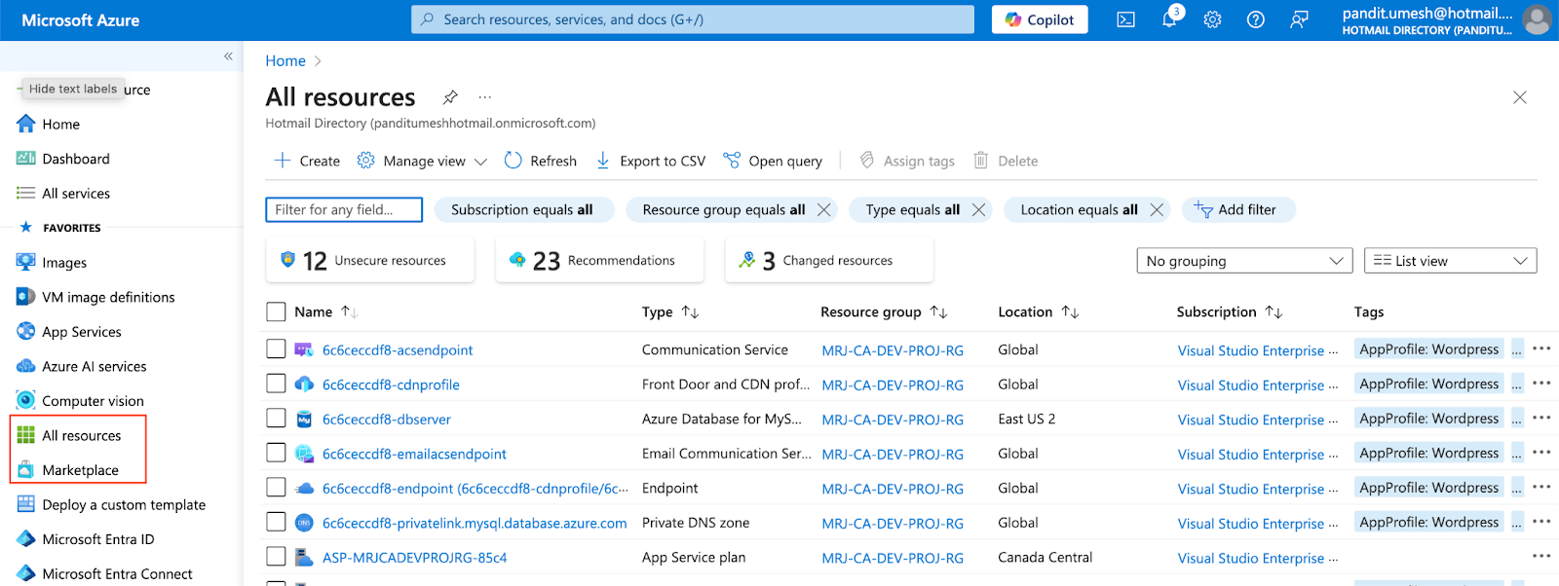Sort by Name column
The width and height of the screenshot is (1559, 586).
326,311
